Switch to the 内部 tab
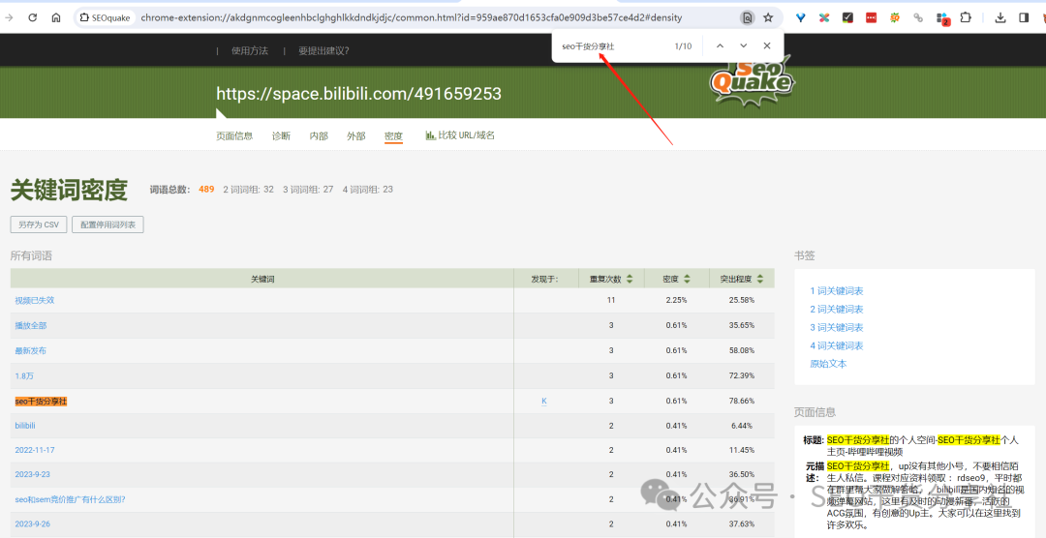Screen dimensions: 1046x538 click(x=319, y=135)
